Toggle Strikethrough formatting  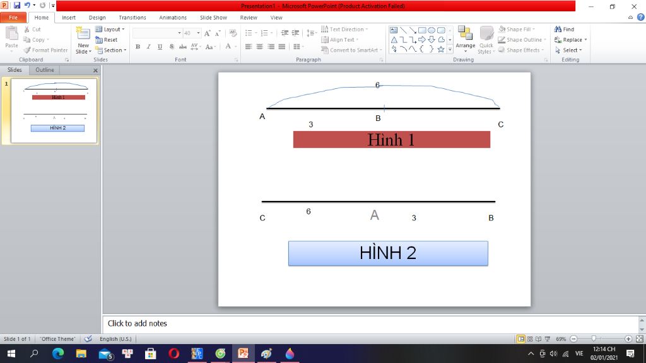pos(183,47)
